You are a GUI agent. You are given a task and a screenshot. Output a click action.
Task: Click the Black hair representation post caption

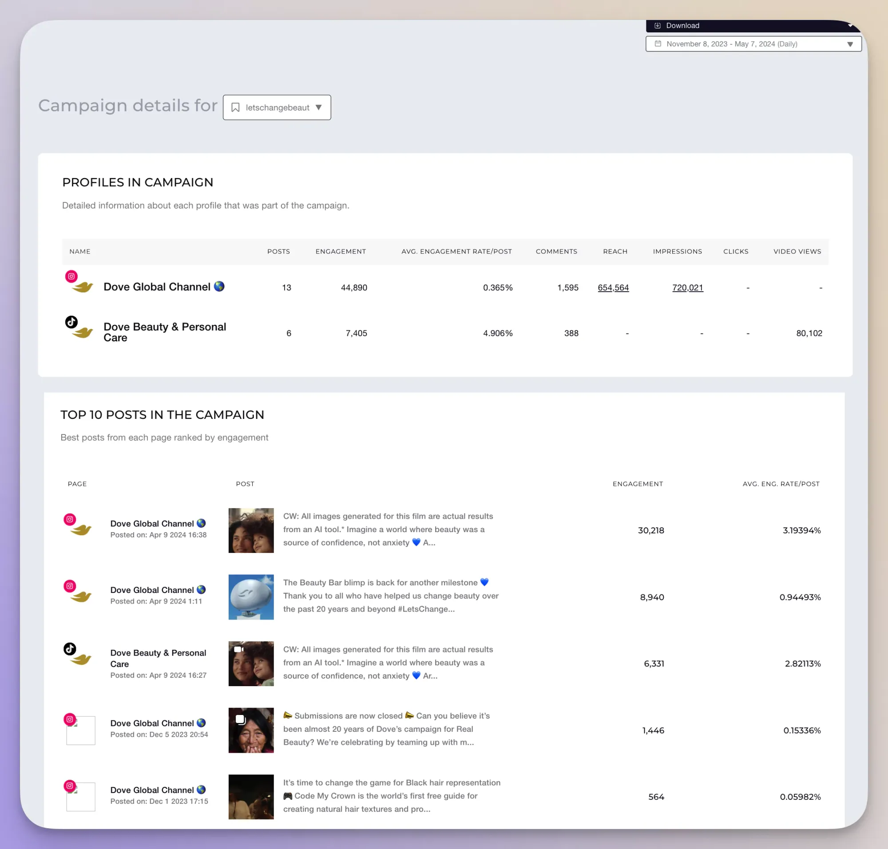pos(392,796)
